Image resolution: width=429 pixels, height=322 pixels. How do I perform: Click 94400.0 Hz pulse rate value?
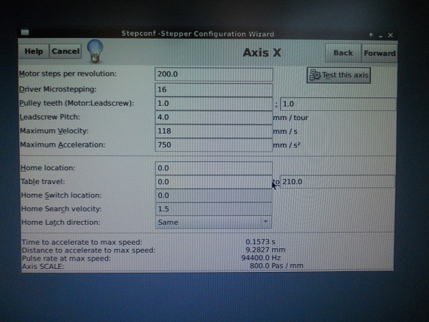pos(261,258)
